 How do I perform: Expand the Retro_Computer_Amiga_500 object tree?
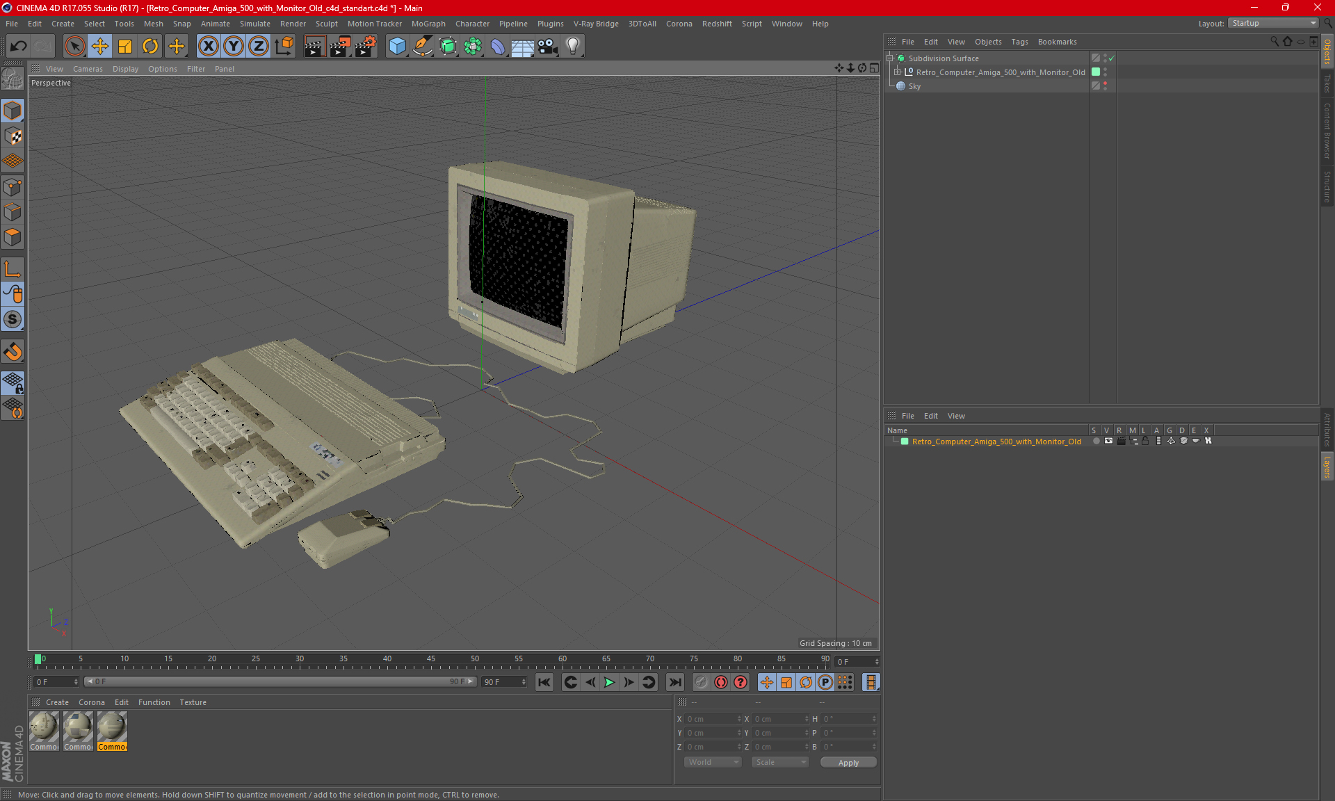[898, 72]
